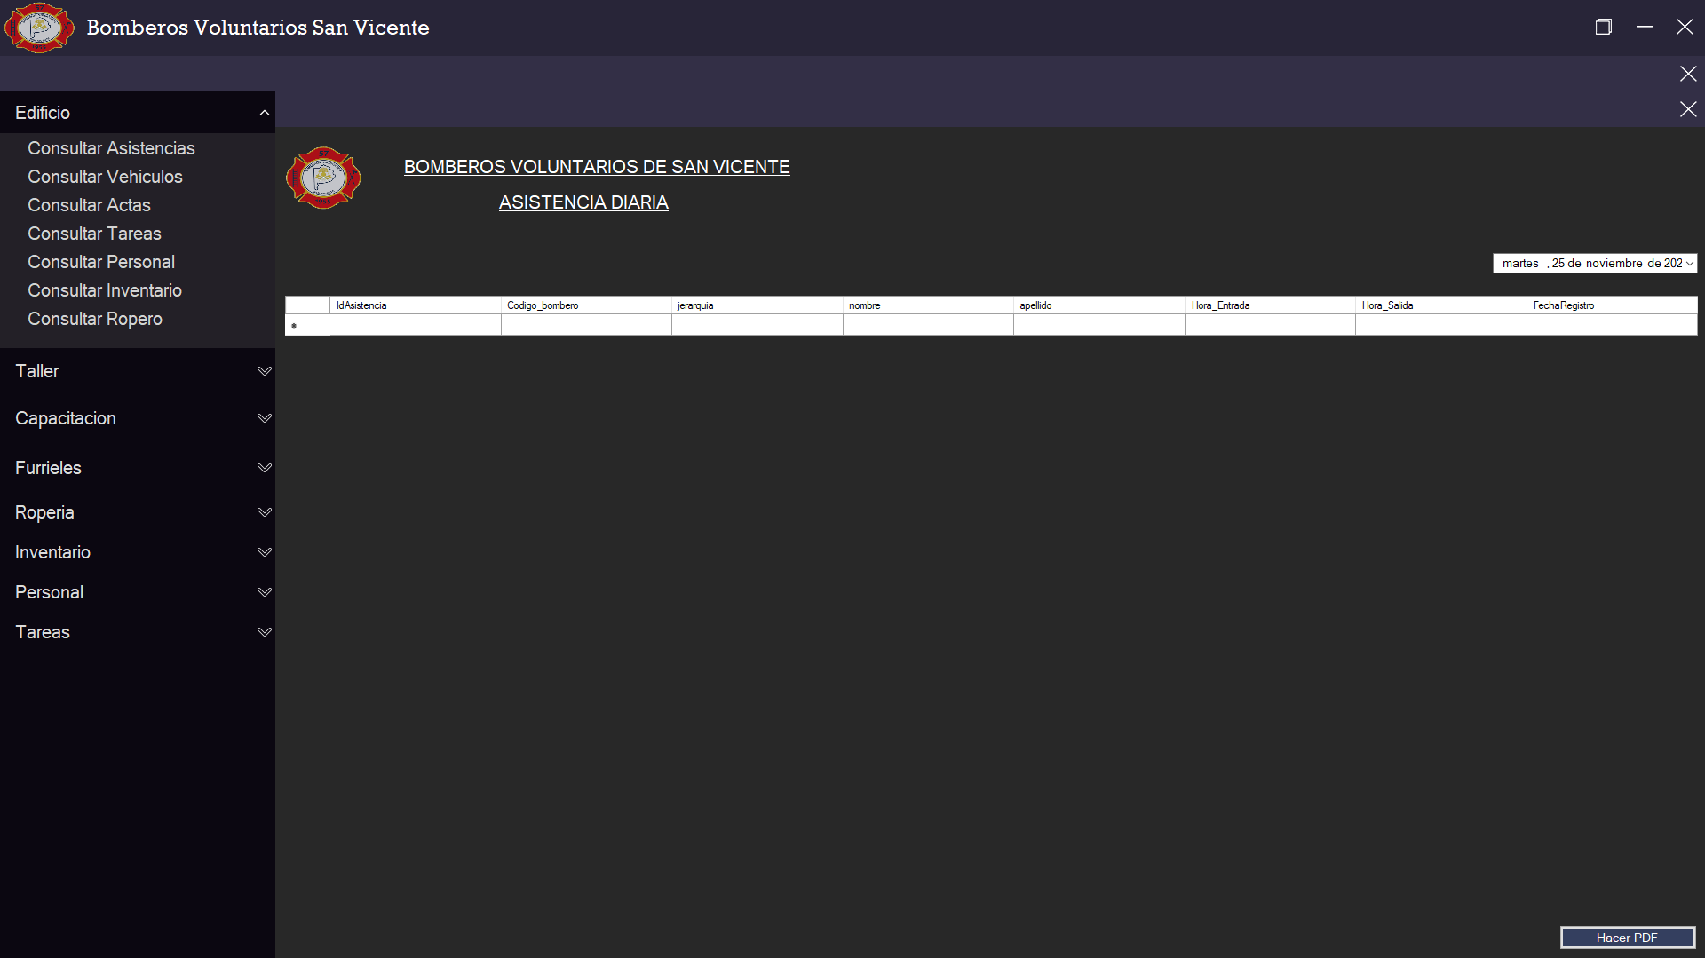1705x958 pixels.
Task: Click the Hora_Entrada column header
Action: pyautogui.click(x=1269, y=305)
